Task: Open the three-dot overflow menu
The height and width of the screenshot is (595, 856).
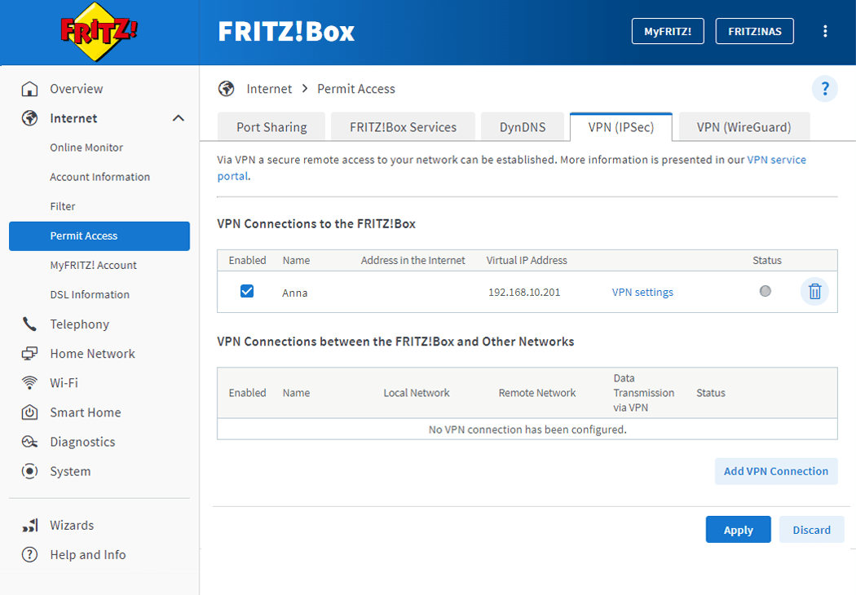Action: pos(825,31)
